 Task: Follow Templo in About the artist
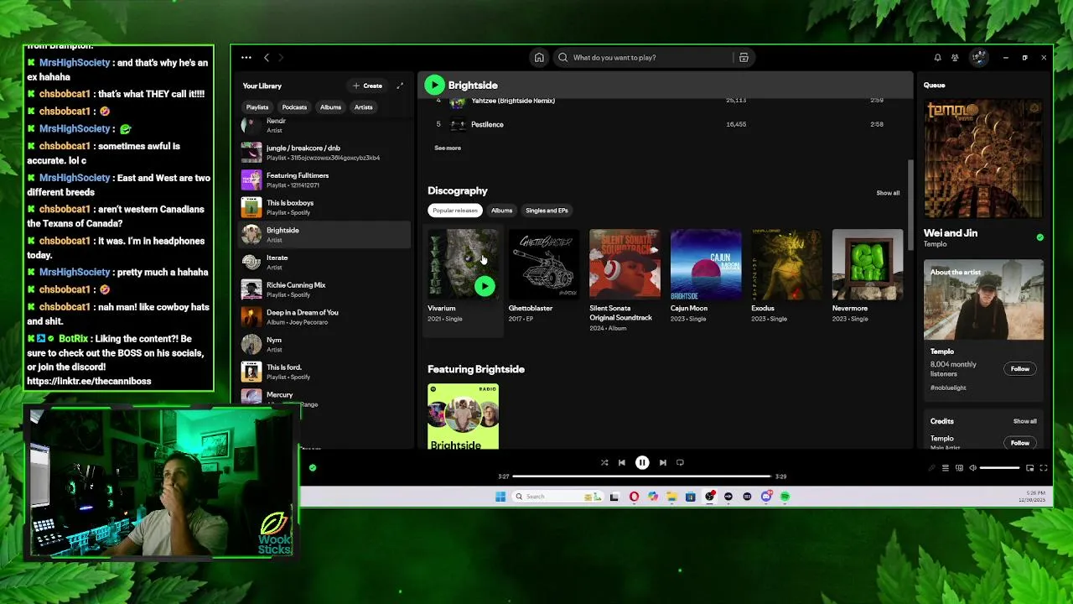click(1020, 369)
